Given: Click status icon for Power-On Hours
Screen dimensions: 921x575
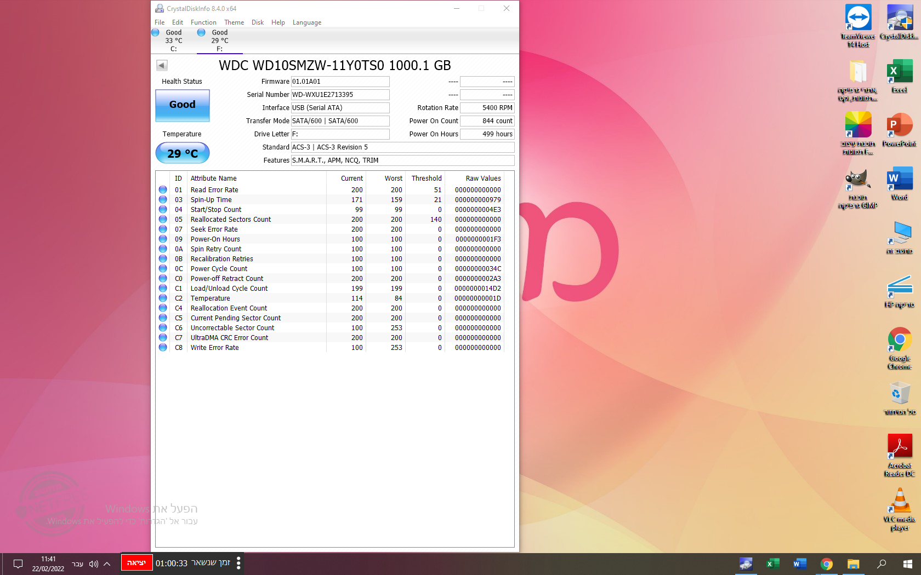Looking at the screenshot, I should click(x=163, y=239).
